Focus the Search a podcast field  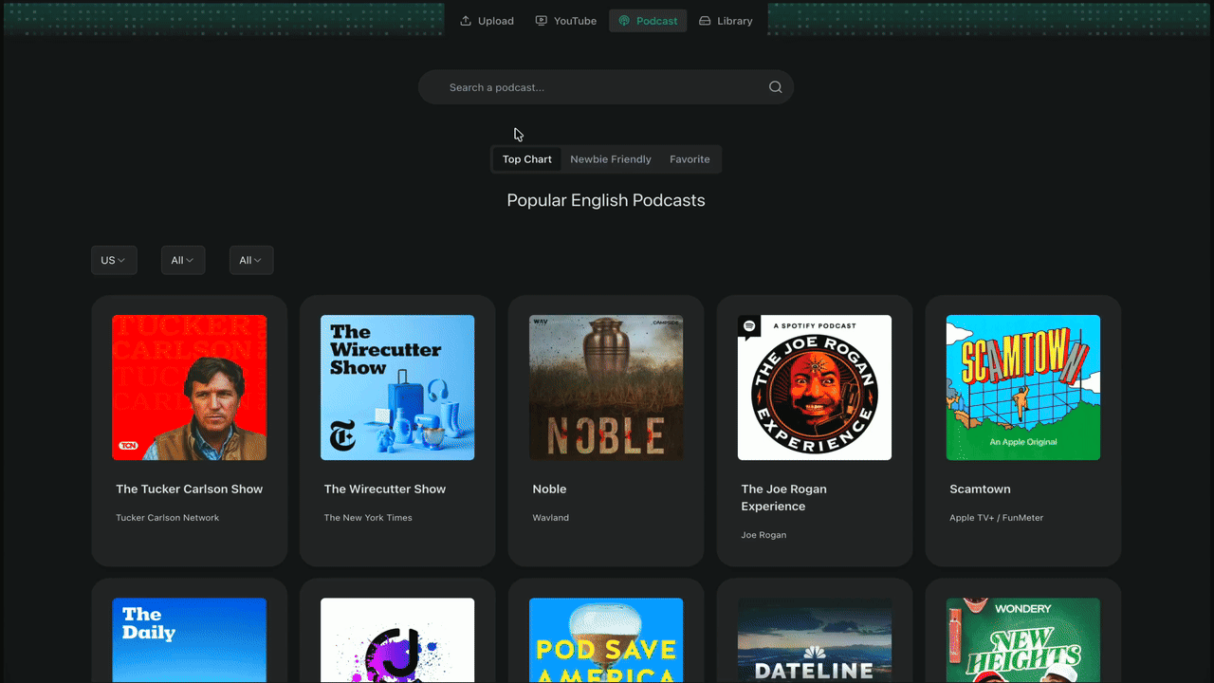(x=598, y=87)
